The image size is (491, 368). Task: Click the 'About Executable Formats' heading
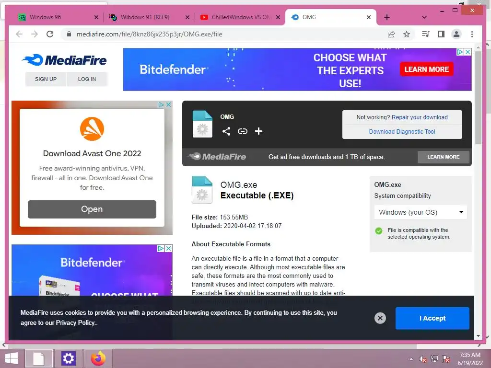click(231, 244)
